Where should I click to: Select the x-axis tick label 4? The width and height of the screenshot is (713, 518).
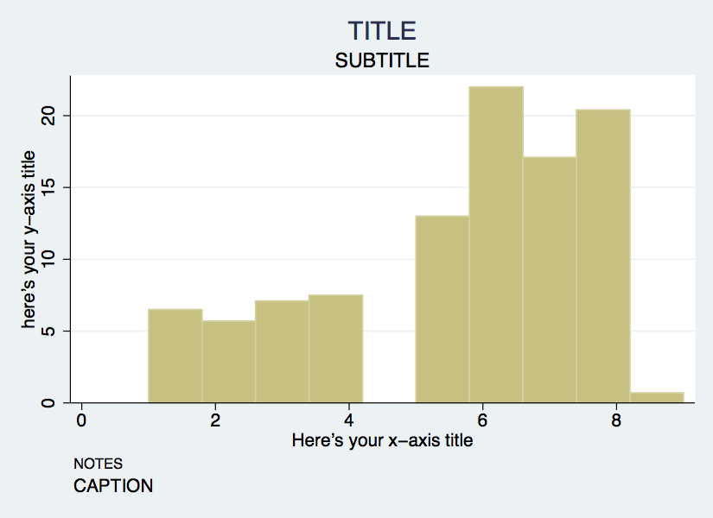coord(349,420)
